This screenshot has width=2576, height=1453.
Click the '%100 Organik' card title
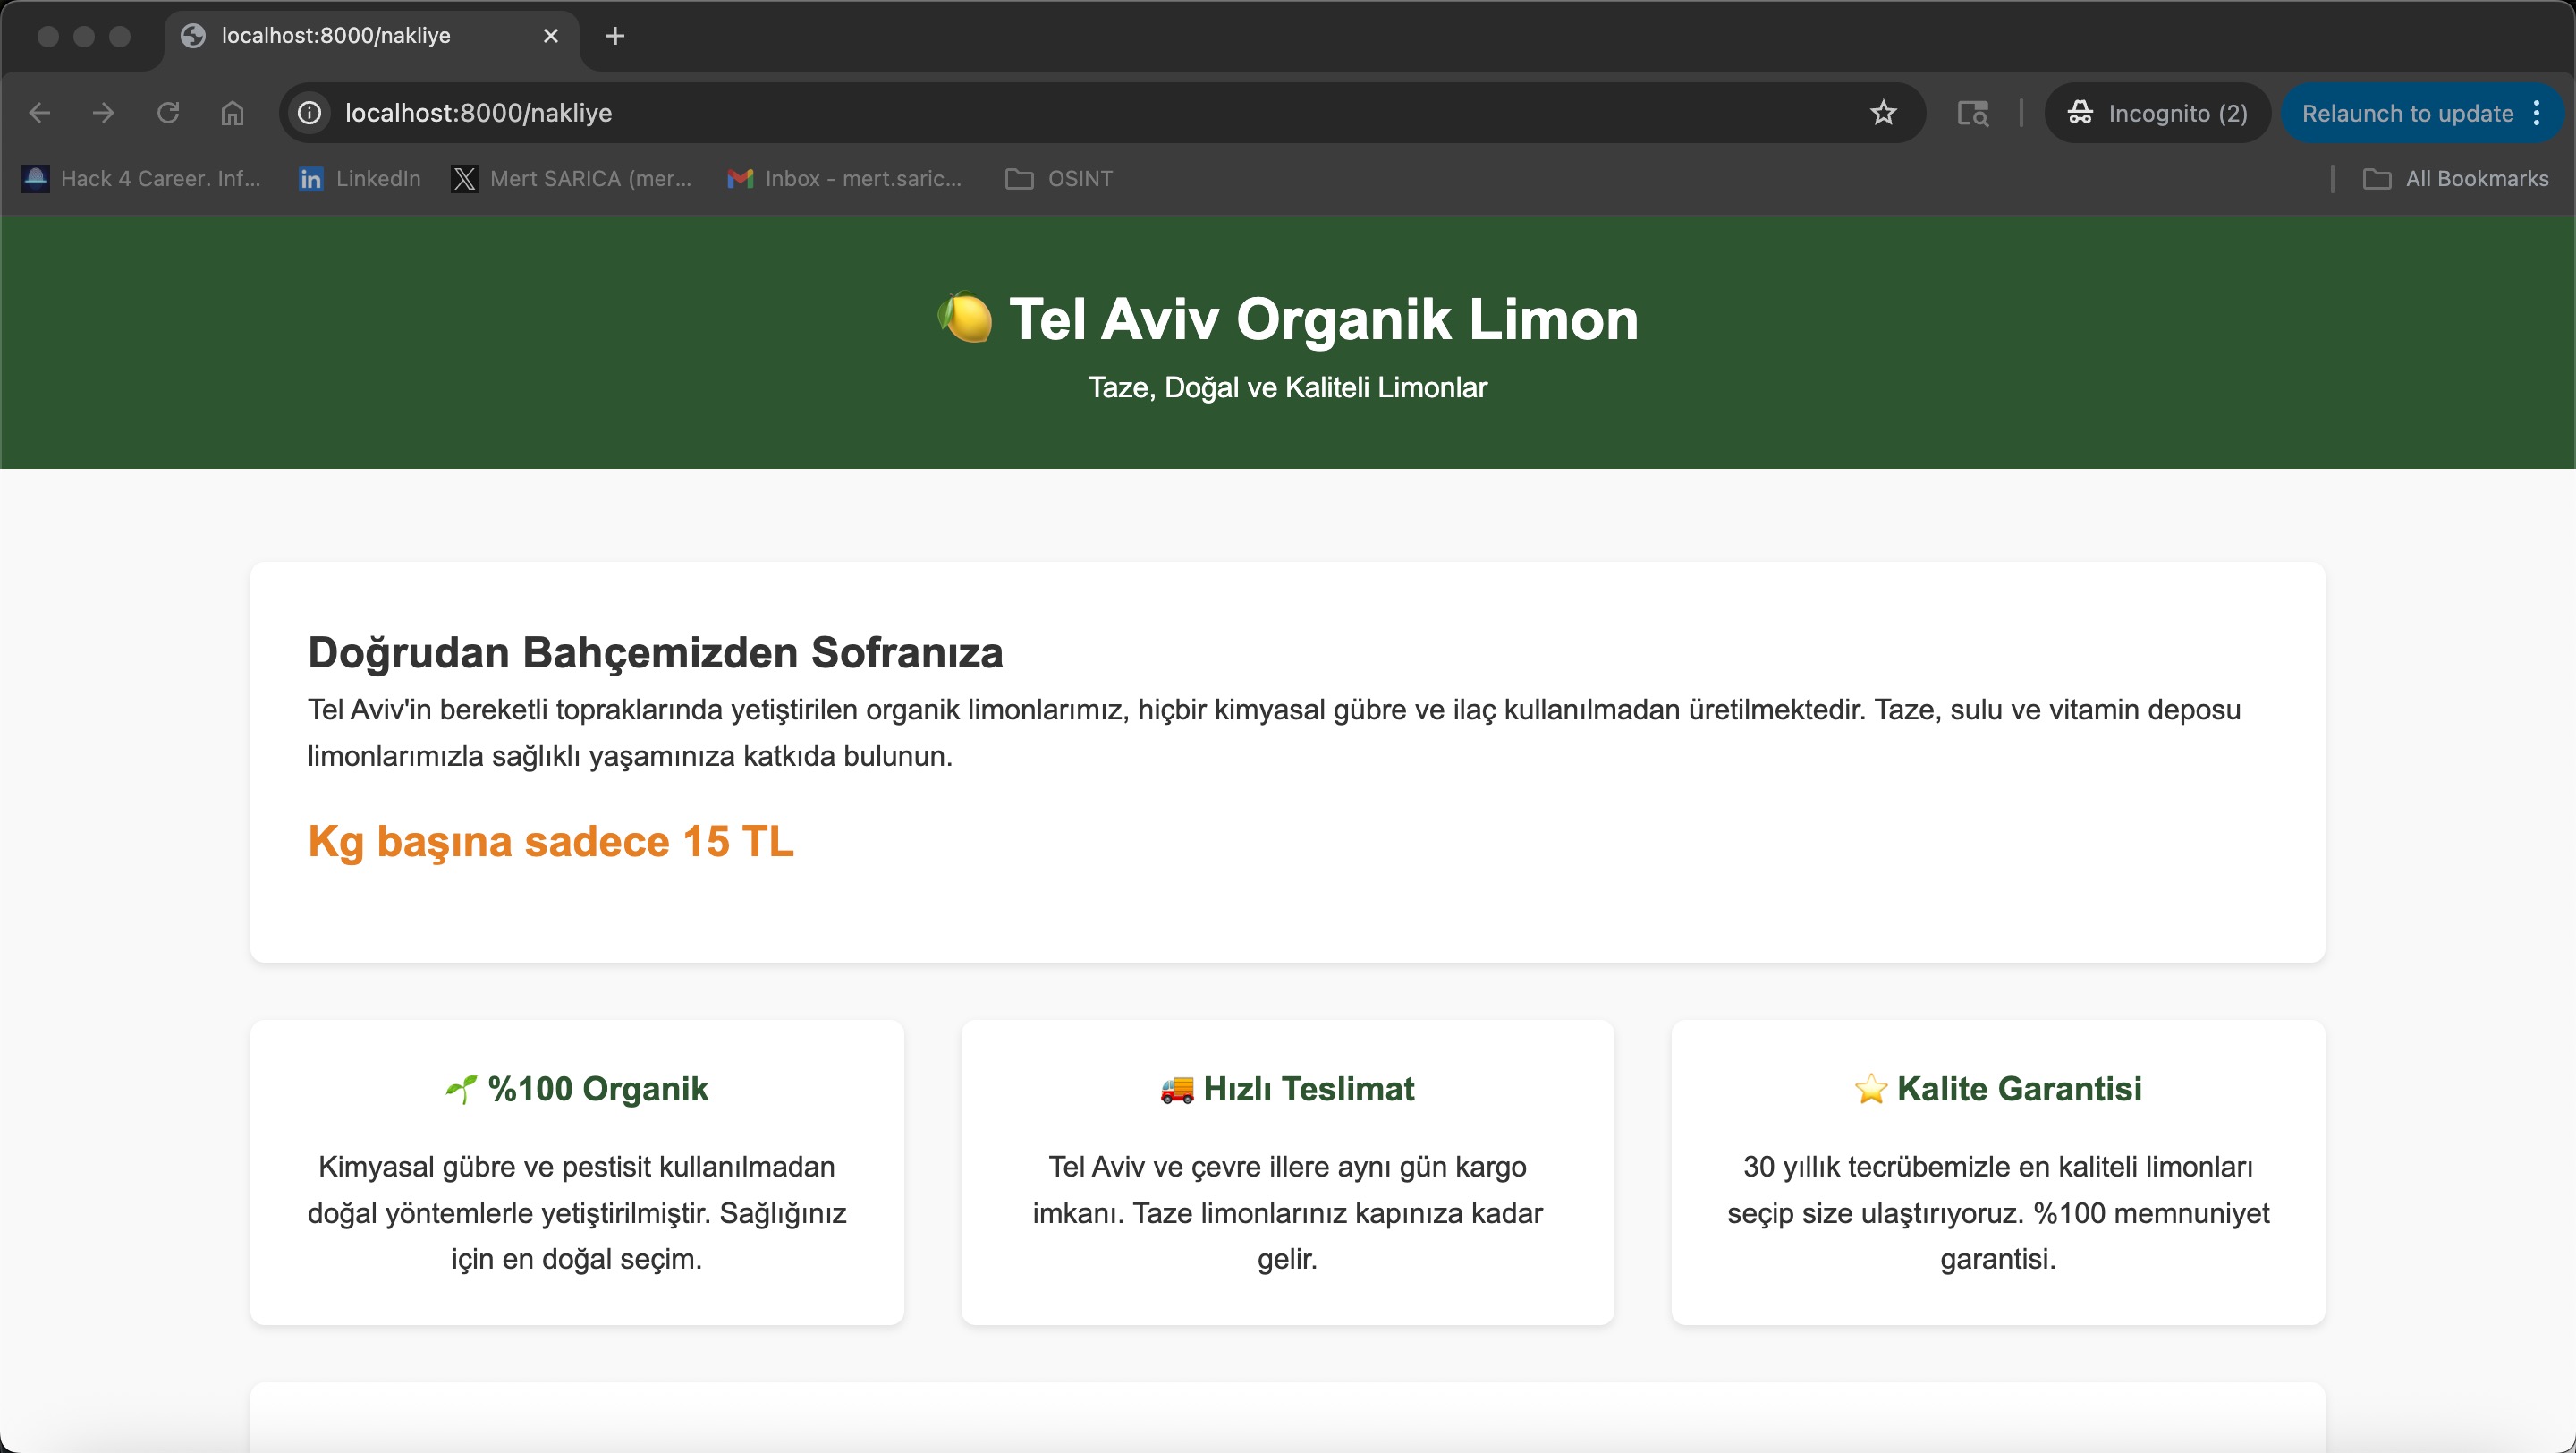click(x=598, y=1088)
